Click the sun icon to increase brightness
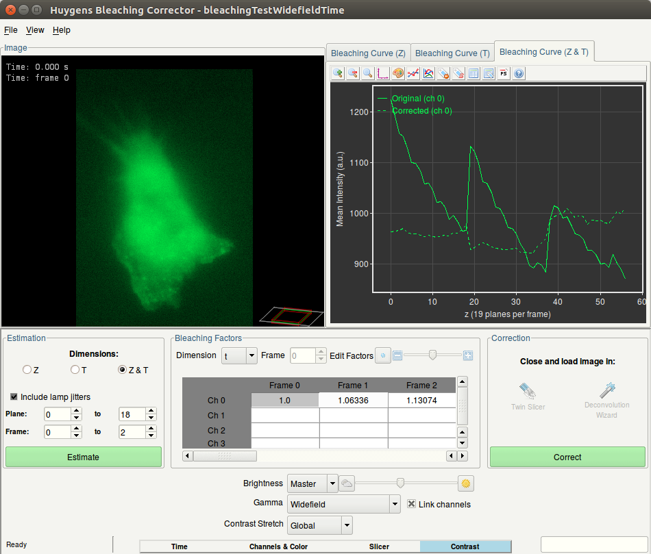Screen dimensions: 651x554 467,483
